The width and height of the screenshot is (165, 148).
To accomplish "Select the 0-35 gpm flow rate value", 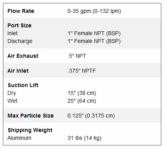I will tap(94, 11).
